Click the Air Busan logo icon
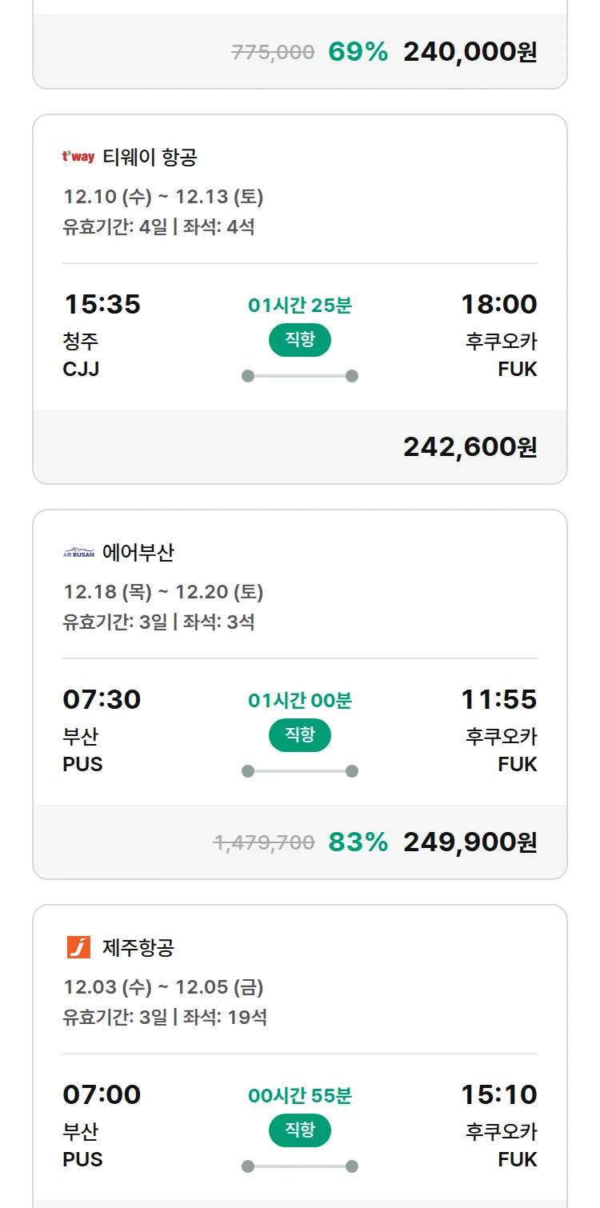Viewport: 600px width, 1208px height. point(78,553)
